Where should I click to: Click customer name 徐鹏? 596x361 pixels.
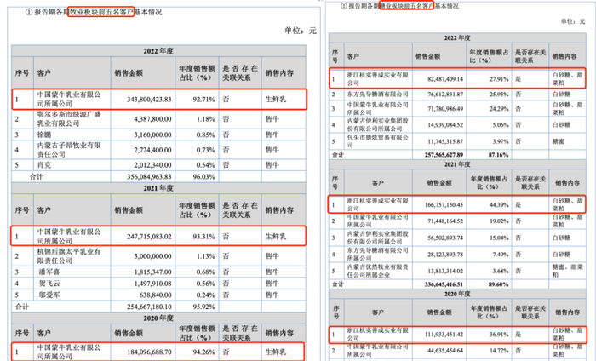point(44,135)
